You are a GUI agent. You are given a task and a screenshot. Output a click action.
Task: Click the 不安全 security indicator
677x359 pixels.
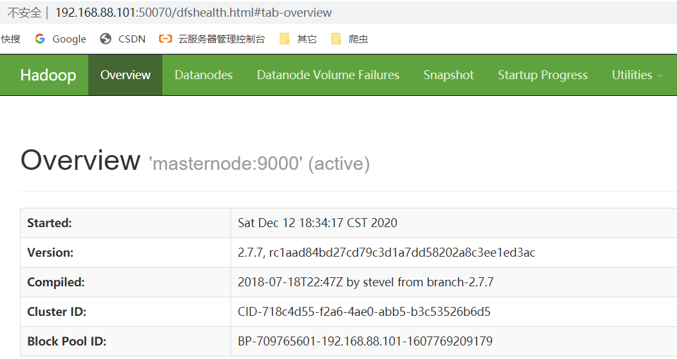coord(24,12)
